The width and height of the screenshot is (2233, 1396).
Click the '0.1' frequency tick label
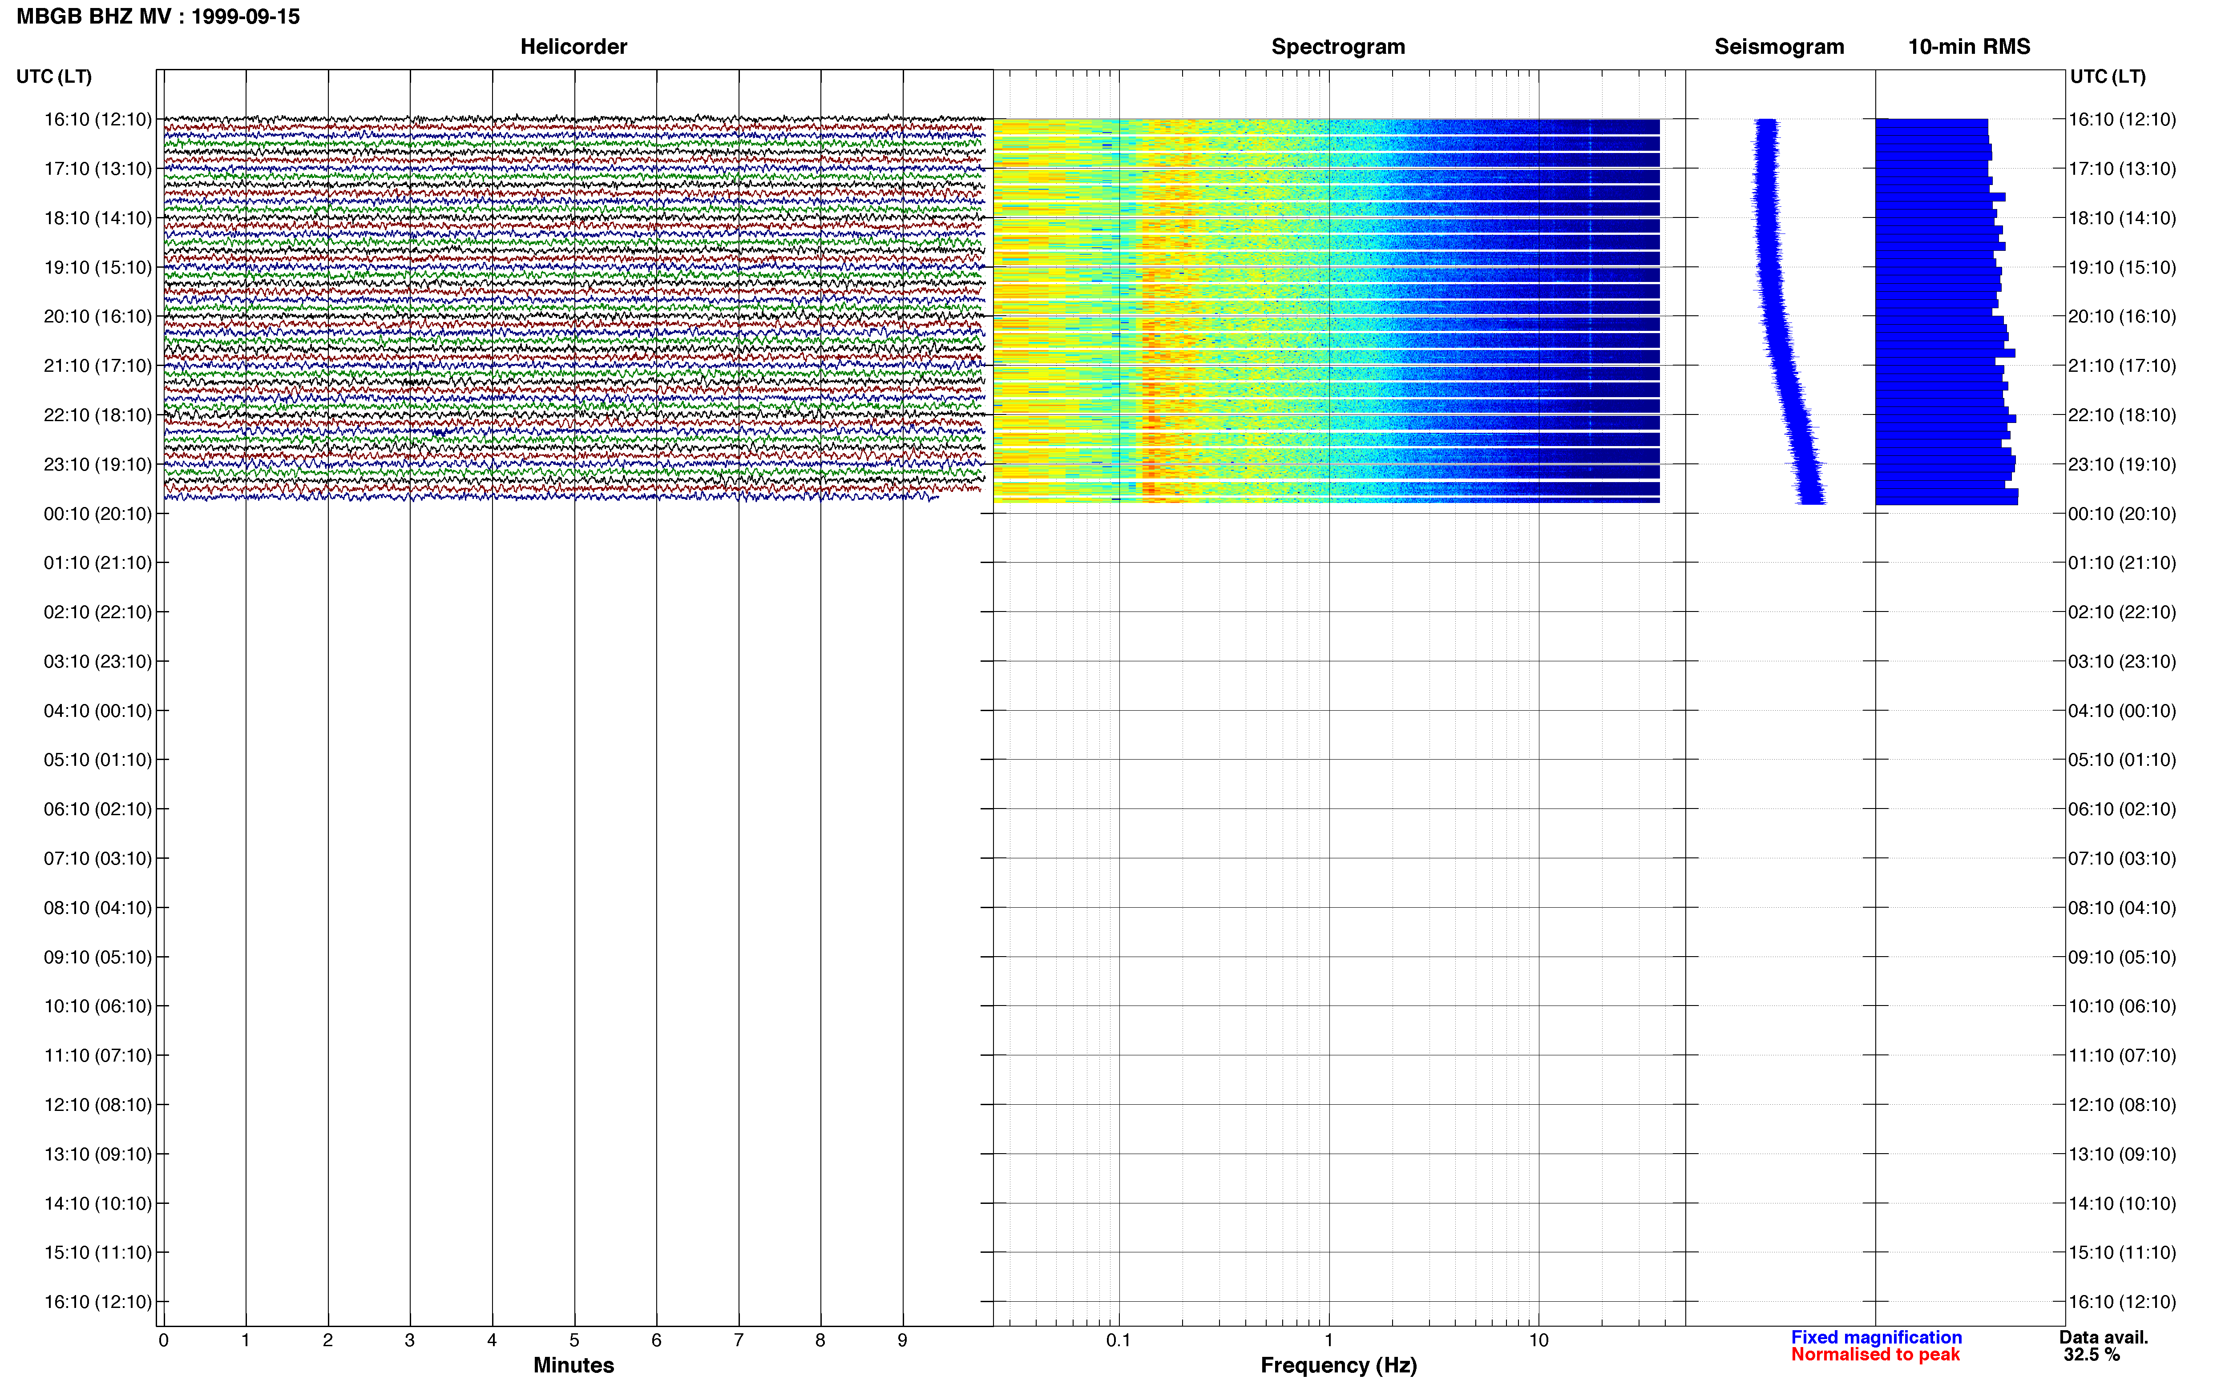click(1119, 1340)
